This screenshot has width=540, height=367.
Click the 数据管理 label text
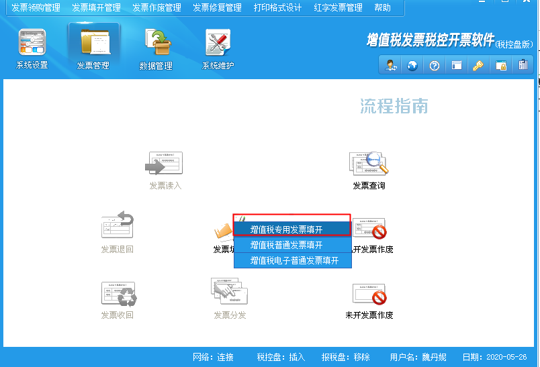pyautogui.click(x=156, y=65)
